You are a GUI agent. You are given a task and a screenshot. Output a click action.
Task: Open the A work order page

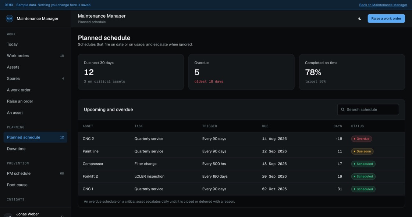(35, 90)
